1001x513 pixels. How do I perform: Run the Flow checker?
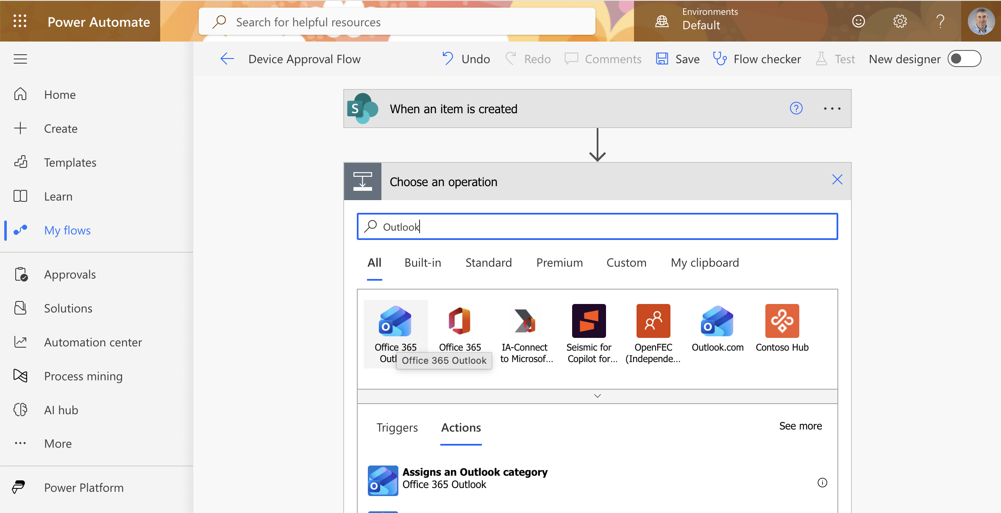tap(757, 59)
